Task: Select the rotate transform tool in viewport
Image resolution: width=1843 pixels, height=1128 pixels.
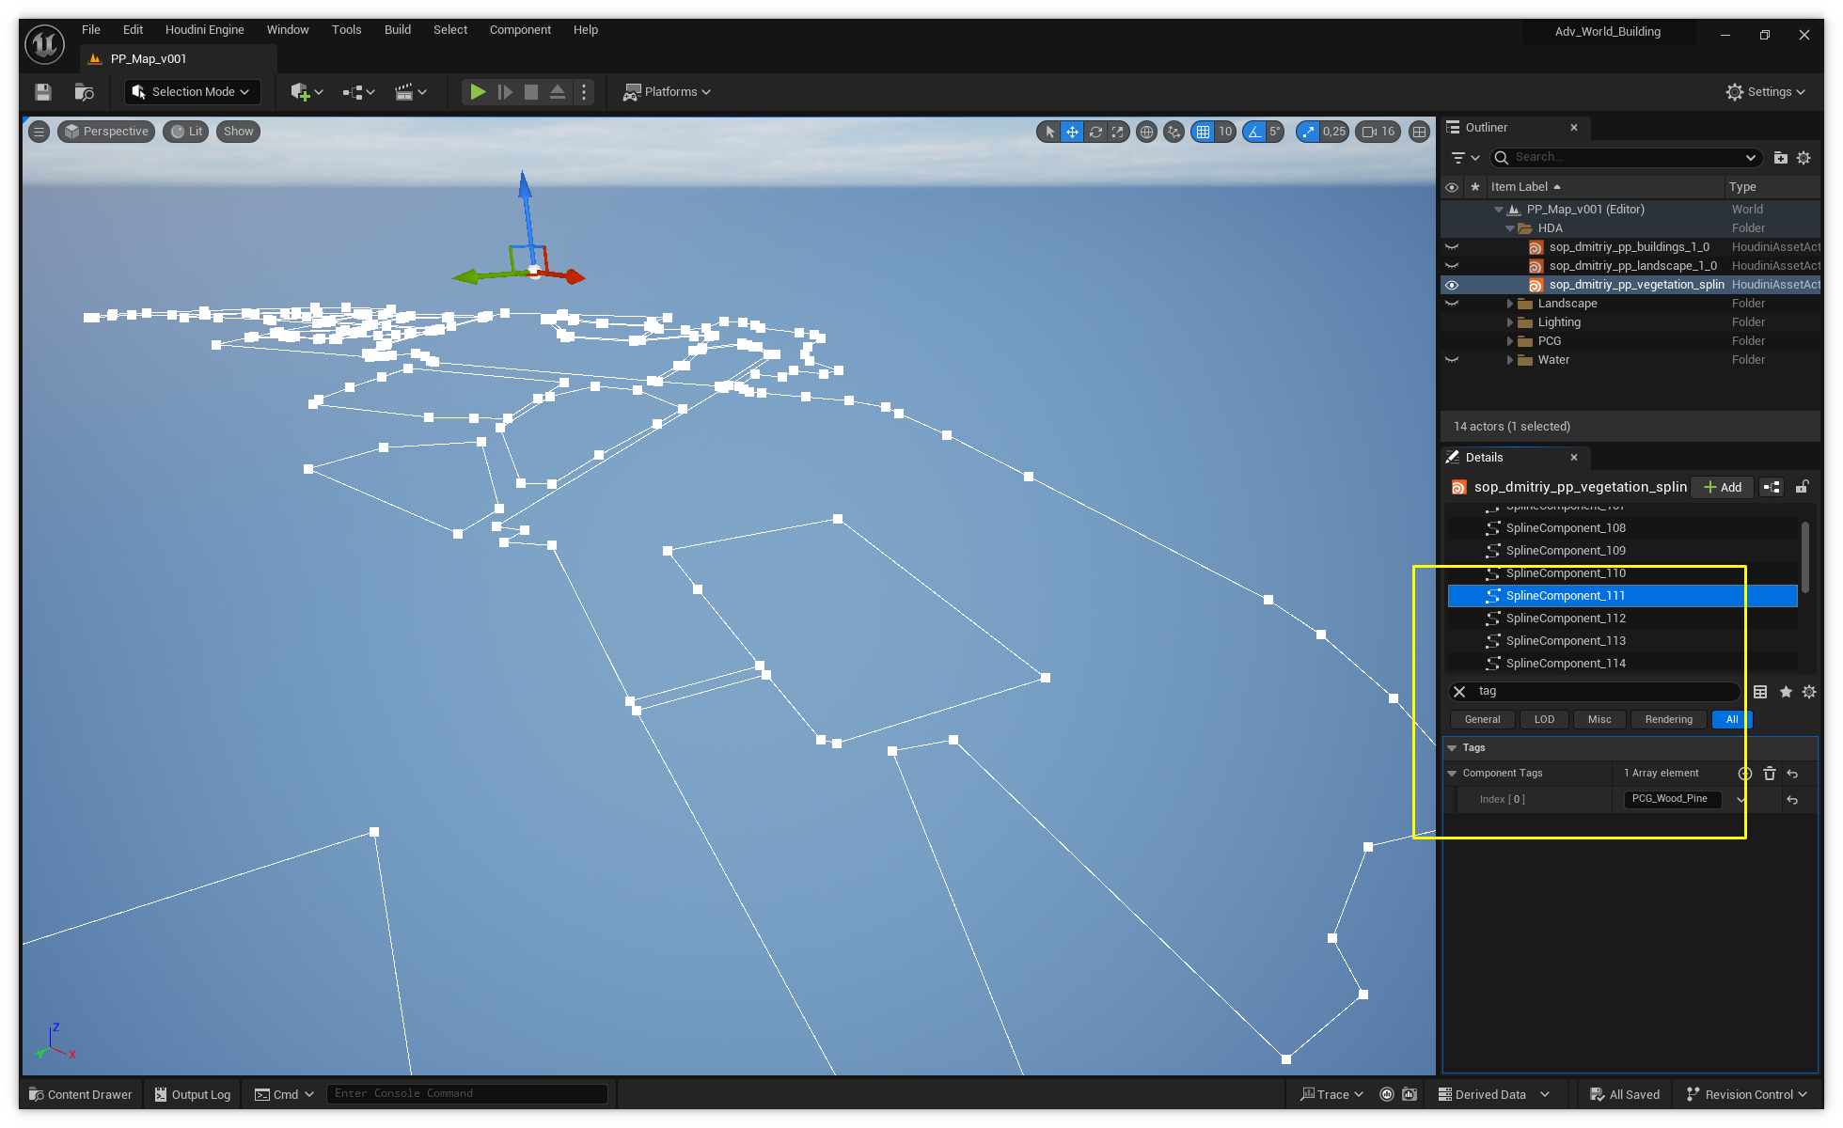Action: point(1095,132)
